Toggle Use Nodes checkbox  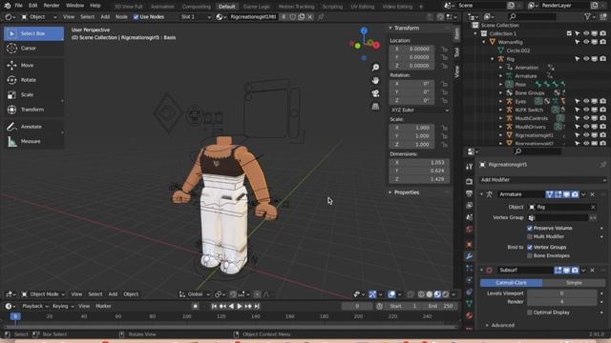pos(136,17)
